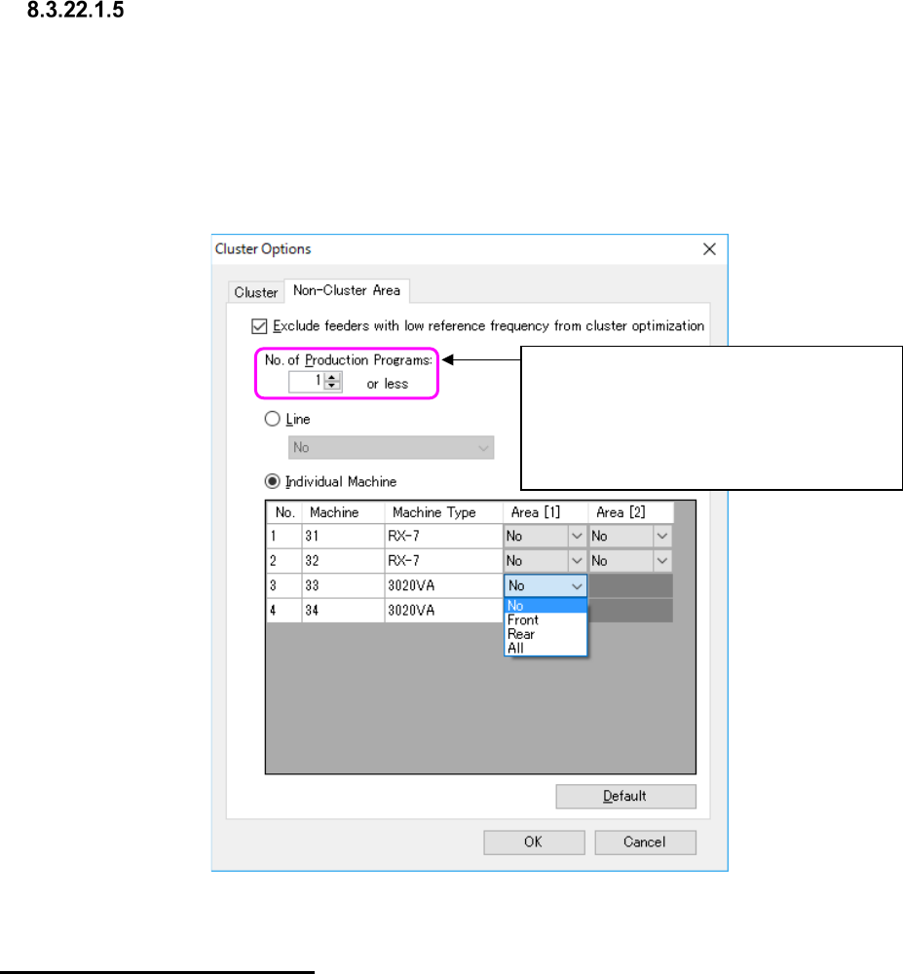Switch to the Cluster tab

[x=256, y=292]
